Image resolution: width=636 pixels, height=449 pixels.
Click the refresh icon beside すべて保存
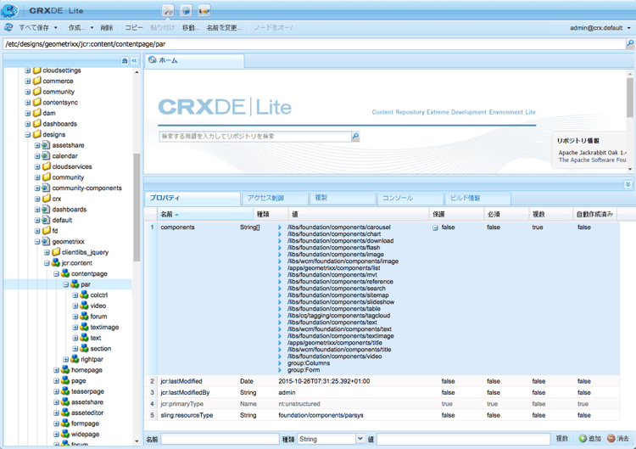pyautogui.click(x=8, y=27)
